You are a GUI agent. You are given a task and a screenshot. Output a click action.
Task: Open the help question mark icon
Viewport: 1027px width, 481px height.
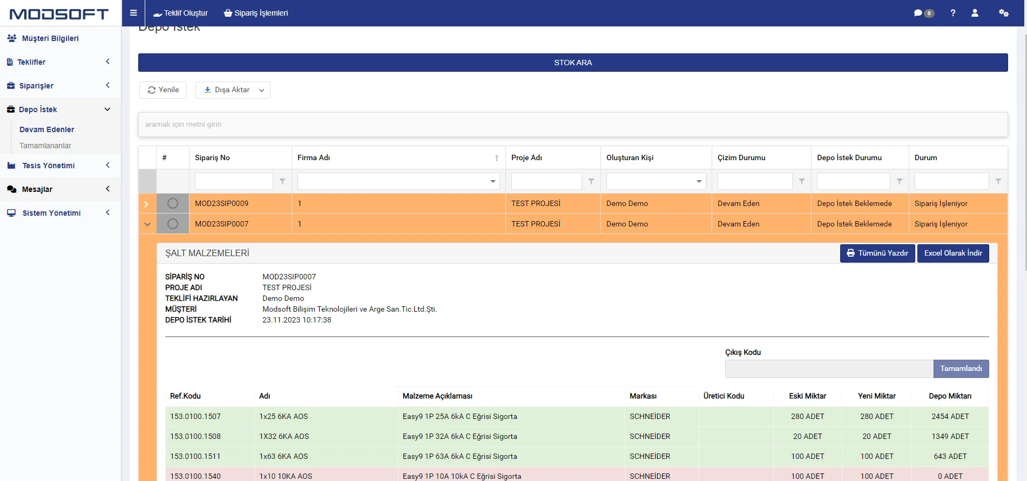[x=953, y=13]
